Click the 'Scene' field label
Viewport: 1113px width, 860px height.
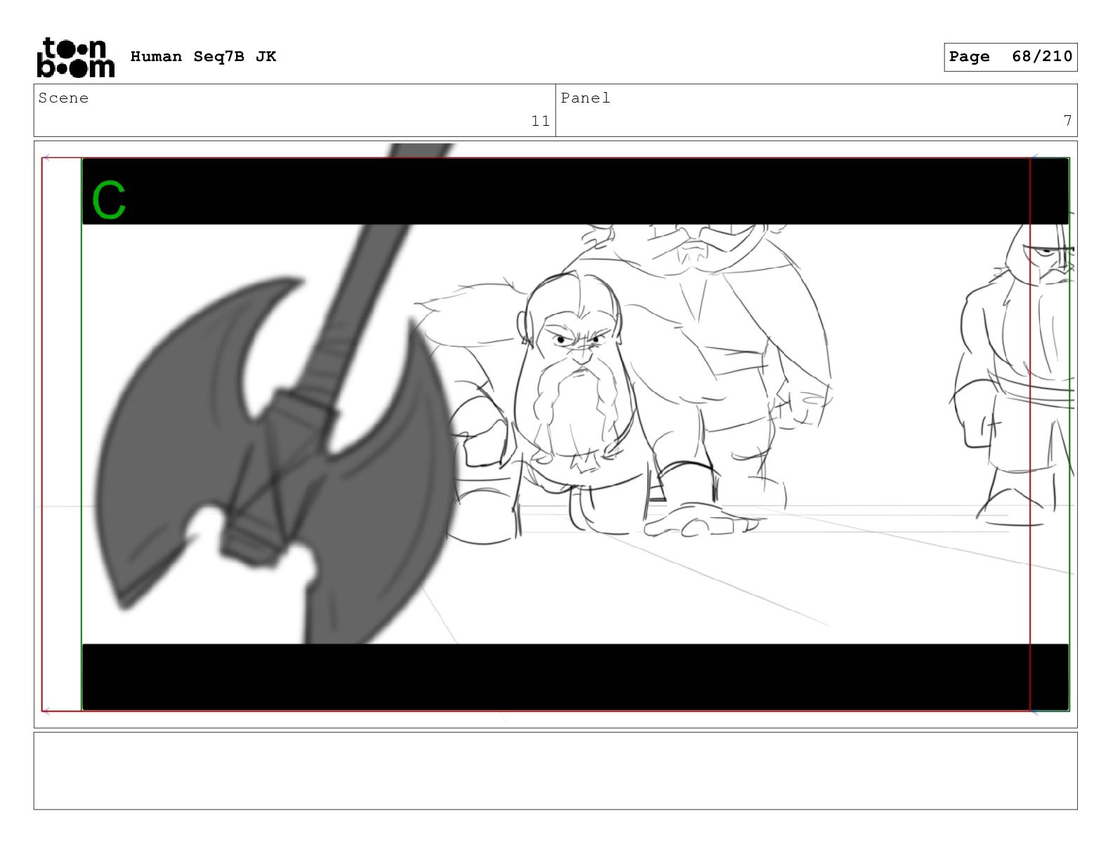click(x=63, y=98)
